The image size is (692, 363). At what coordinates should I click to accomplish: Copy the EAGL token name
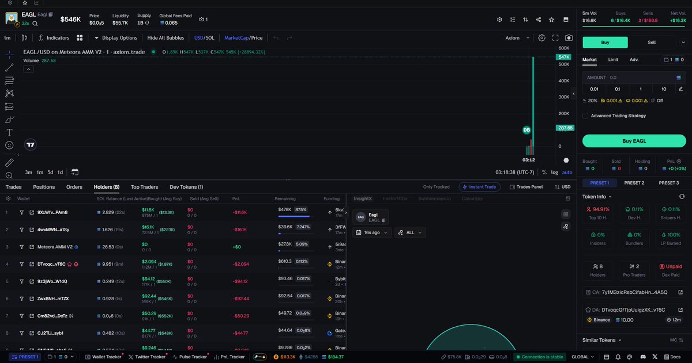click(51, 14)
